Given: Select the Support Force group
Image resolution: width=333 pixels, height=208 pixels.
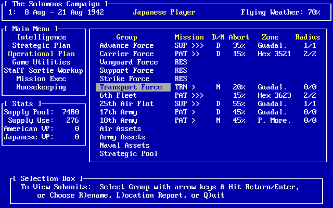Looking at the screenshot, I should coord(126,70).
